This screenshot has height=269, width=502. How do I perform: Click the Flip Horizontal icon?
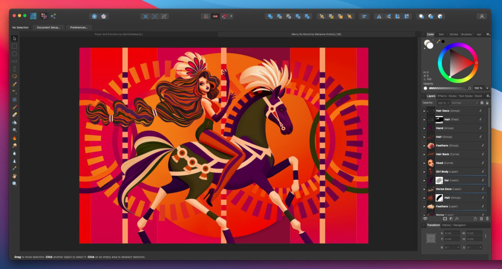click(x=379, y=16)
